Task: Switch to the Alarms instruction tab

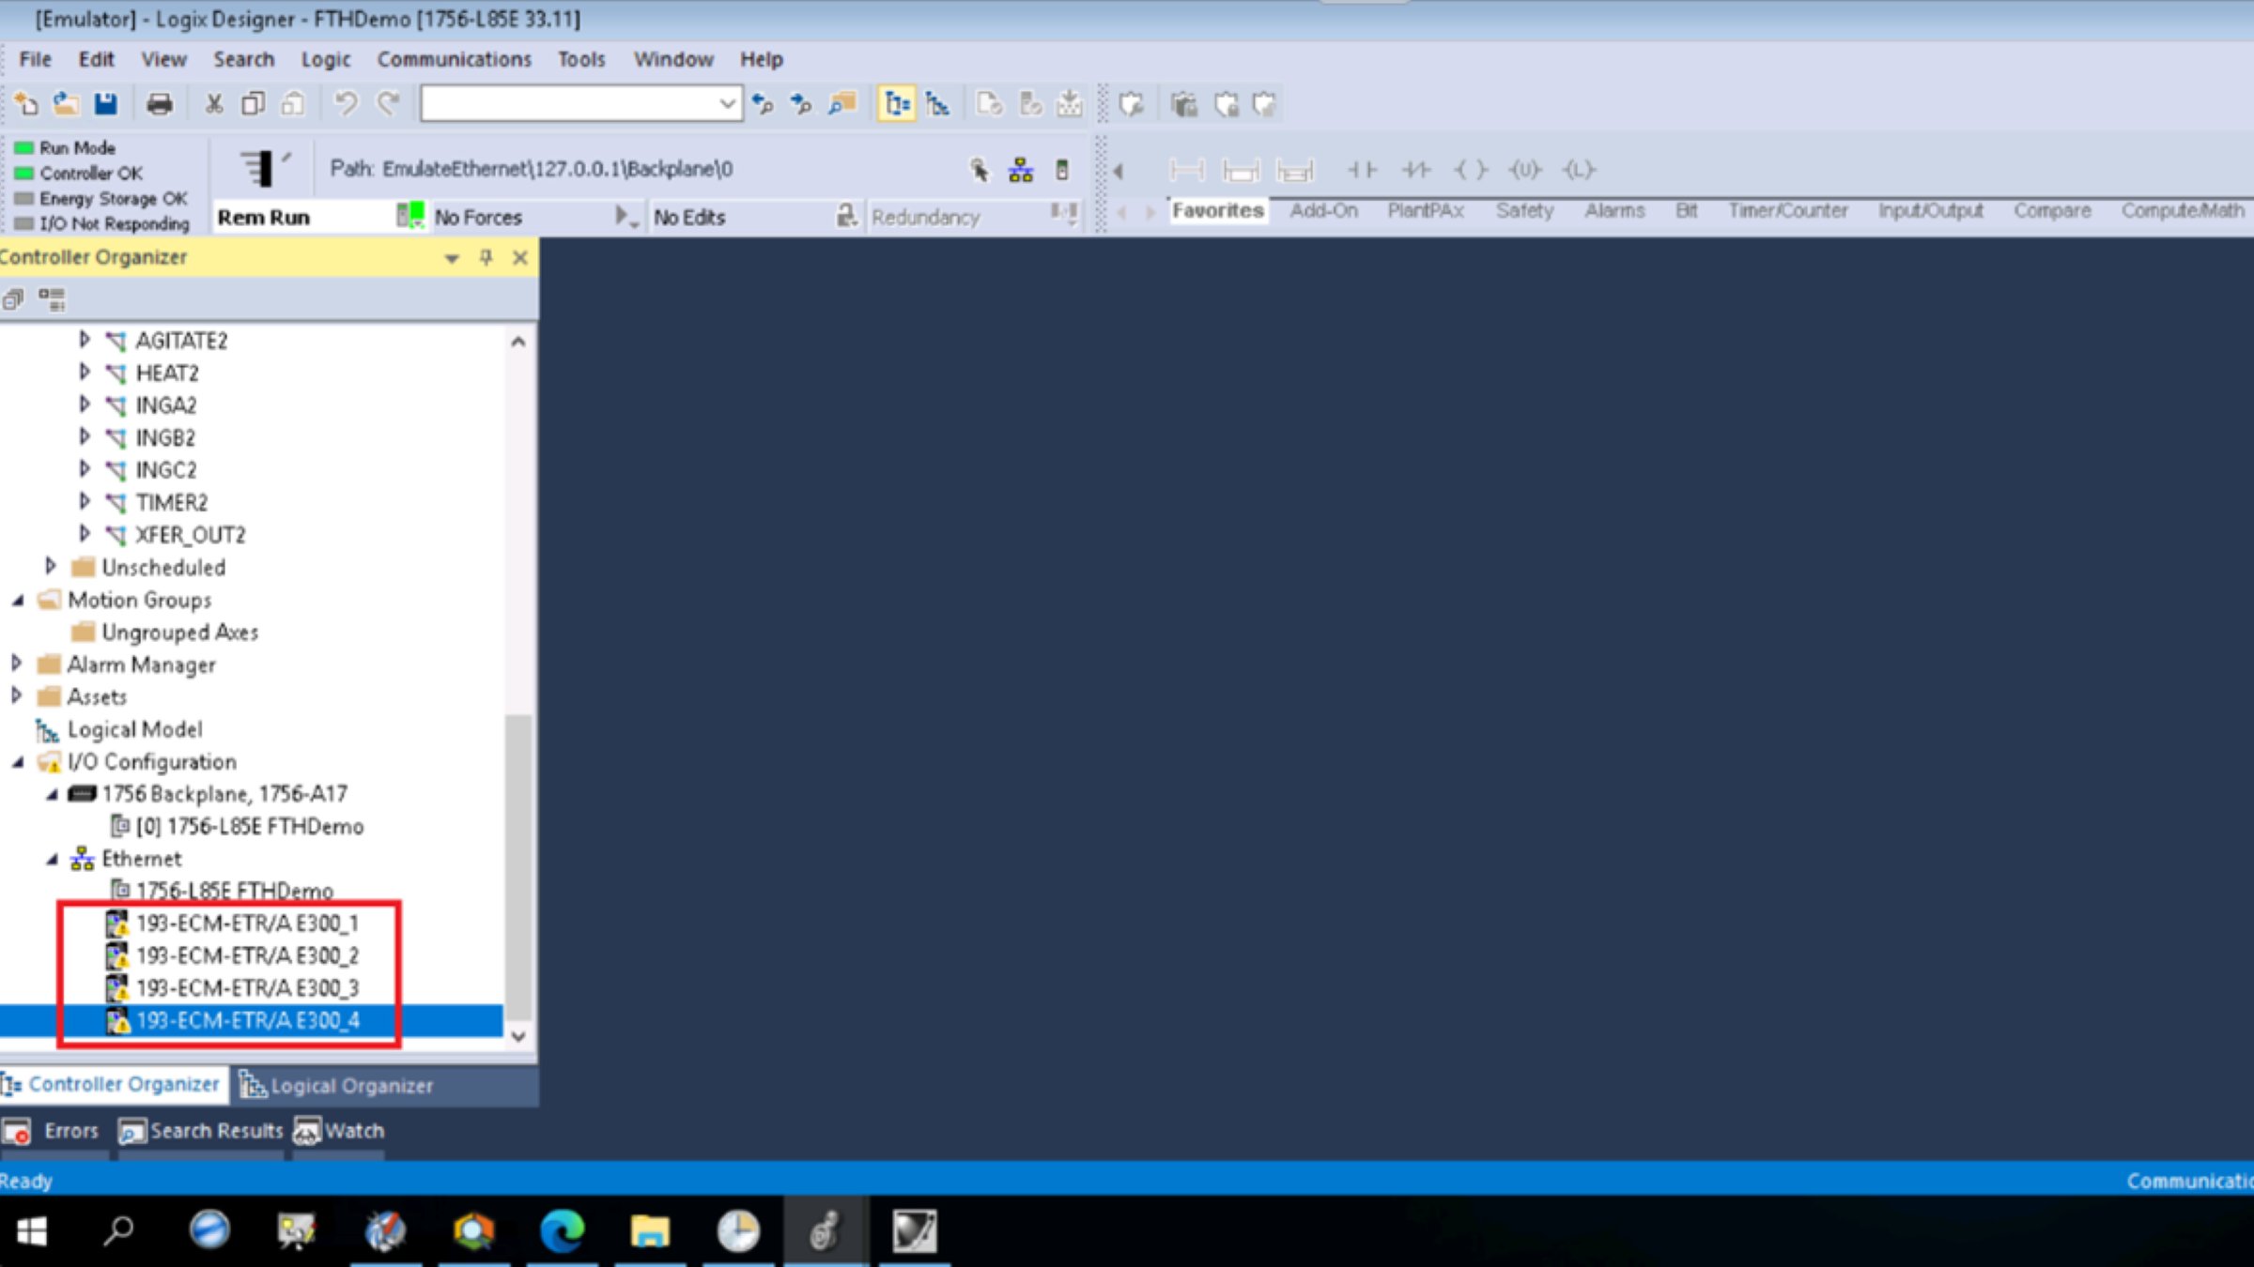Action: point(1614,210)
